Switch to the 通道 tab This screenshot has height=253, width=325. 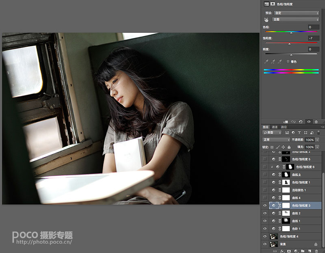[x=275, y=127]
